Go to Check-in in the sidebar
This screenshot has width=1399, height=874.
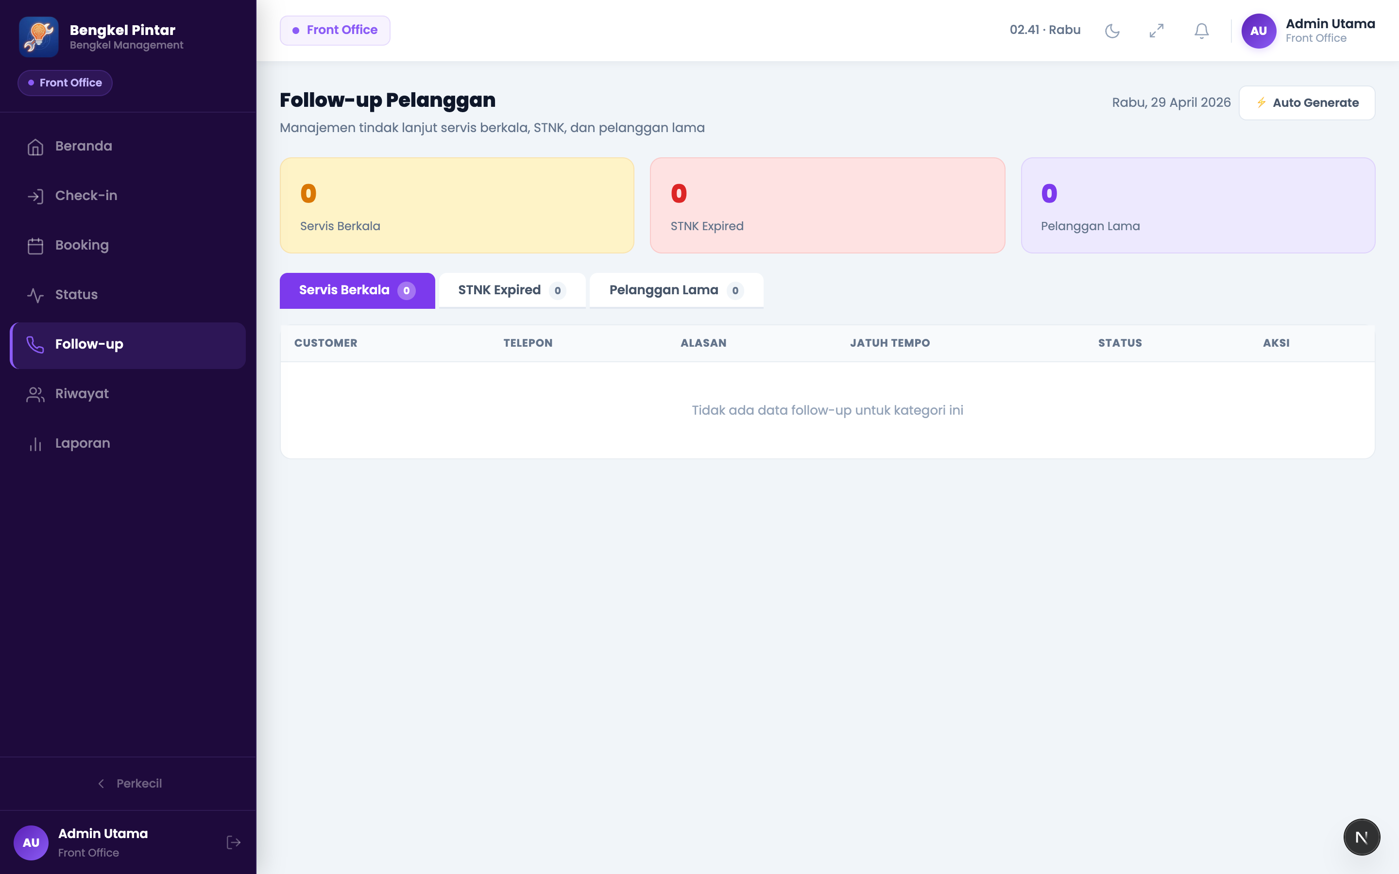(128, 196)
